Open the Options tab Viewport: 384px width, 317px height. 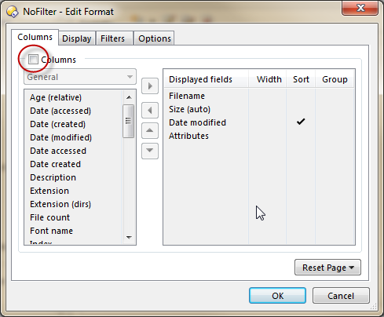(155, 38)
